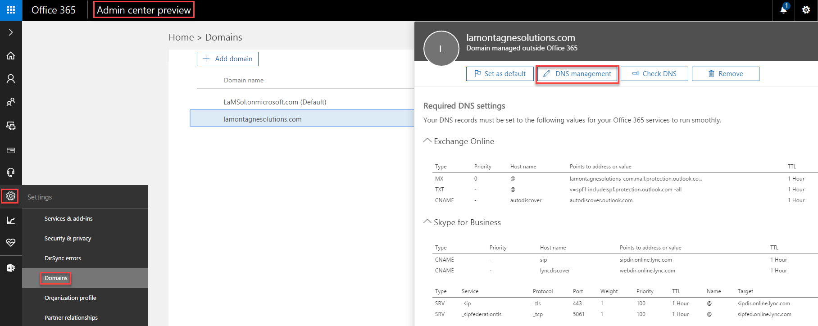Click the L domain avatar circle

click(441, 49)
